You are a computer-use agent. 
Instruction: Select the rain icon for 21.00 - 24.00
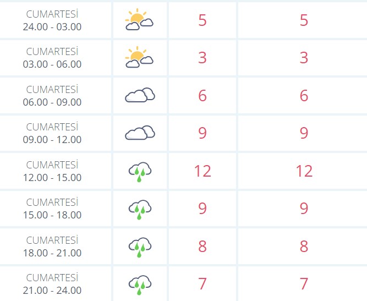click(x=140, y=285)
